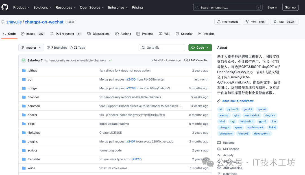The width and height of the screenshot is (305, 175).
Task: Open the .github folder
Action: tap(32, 70)
